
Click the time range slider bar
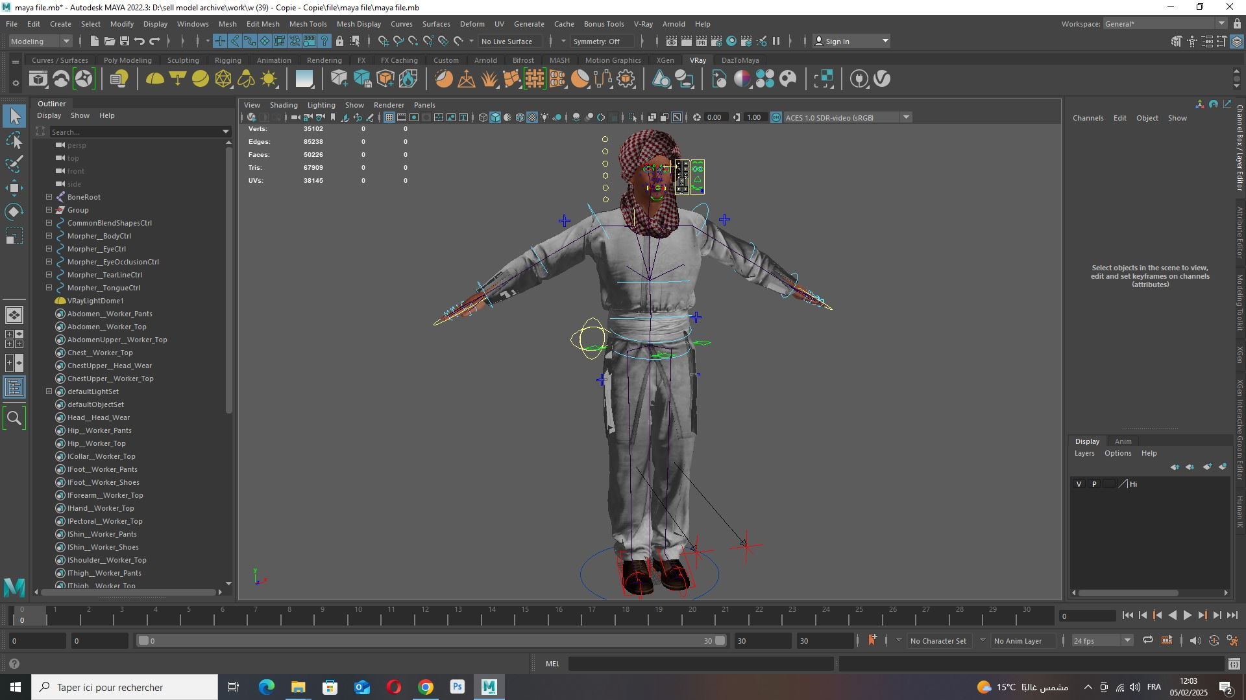click(x=432, y=641)
